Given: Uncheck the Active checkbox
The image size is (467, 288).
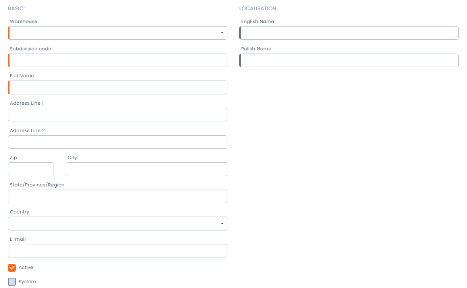Looking at the screenshot, I should coord(12,268).
